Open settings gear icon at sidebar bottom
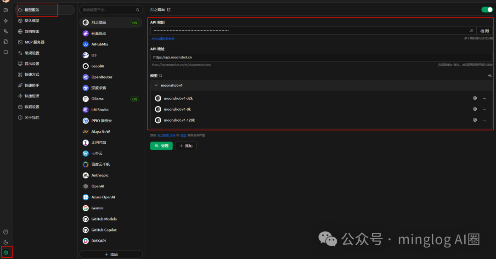Image resolution: width=496 pixels, height=259 pixels. [x=6, y=253]
